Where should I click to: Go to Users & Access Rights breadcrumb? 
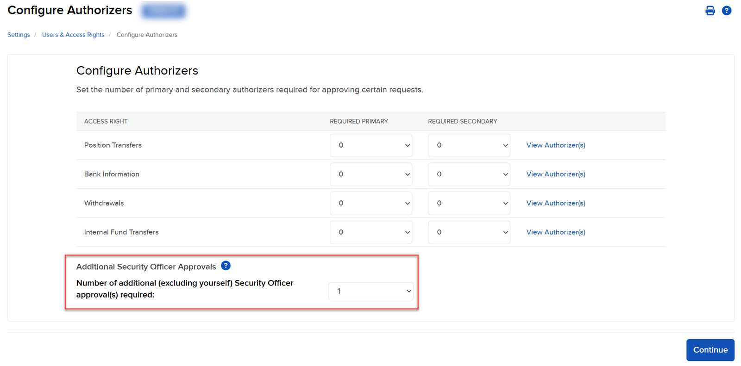(x=73, y=35)
